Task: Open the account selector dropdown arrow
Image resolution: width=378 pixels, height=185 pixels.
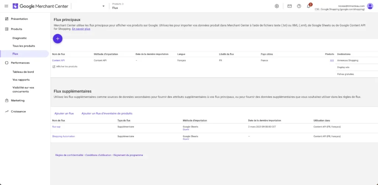Action: coord(103,6)
